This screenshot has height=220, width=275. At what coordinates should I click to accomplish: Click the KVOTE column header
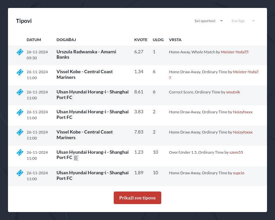point(141,40)
